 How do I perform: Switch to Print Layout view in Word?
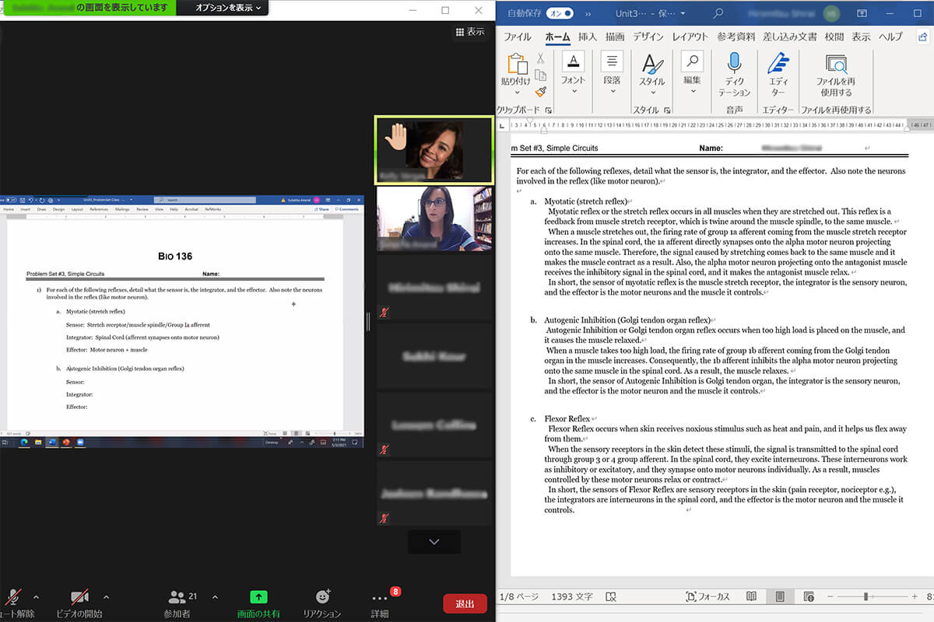pyautogui.click(x=779, y=596)
